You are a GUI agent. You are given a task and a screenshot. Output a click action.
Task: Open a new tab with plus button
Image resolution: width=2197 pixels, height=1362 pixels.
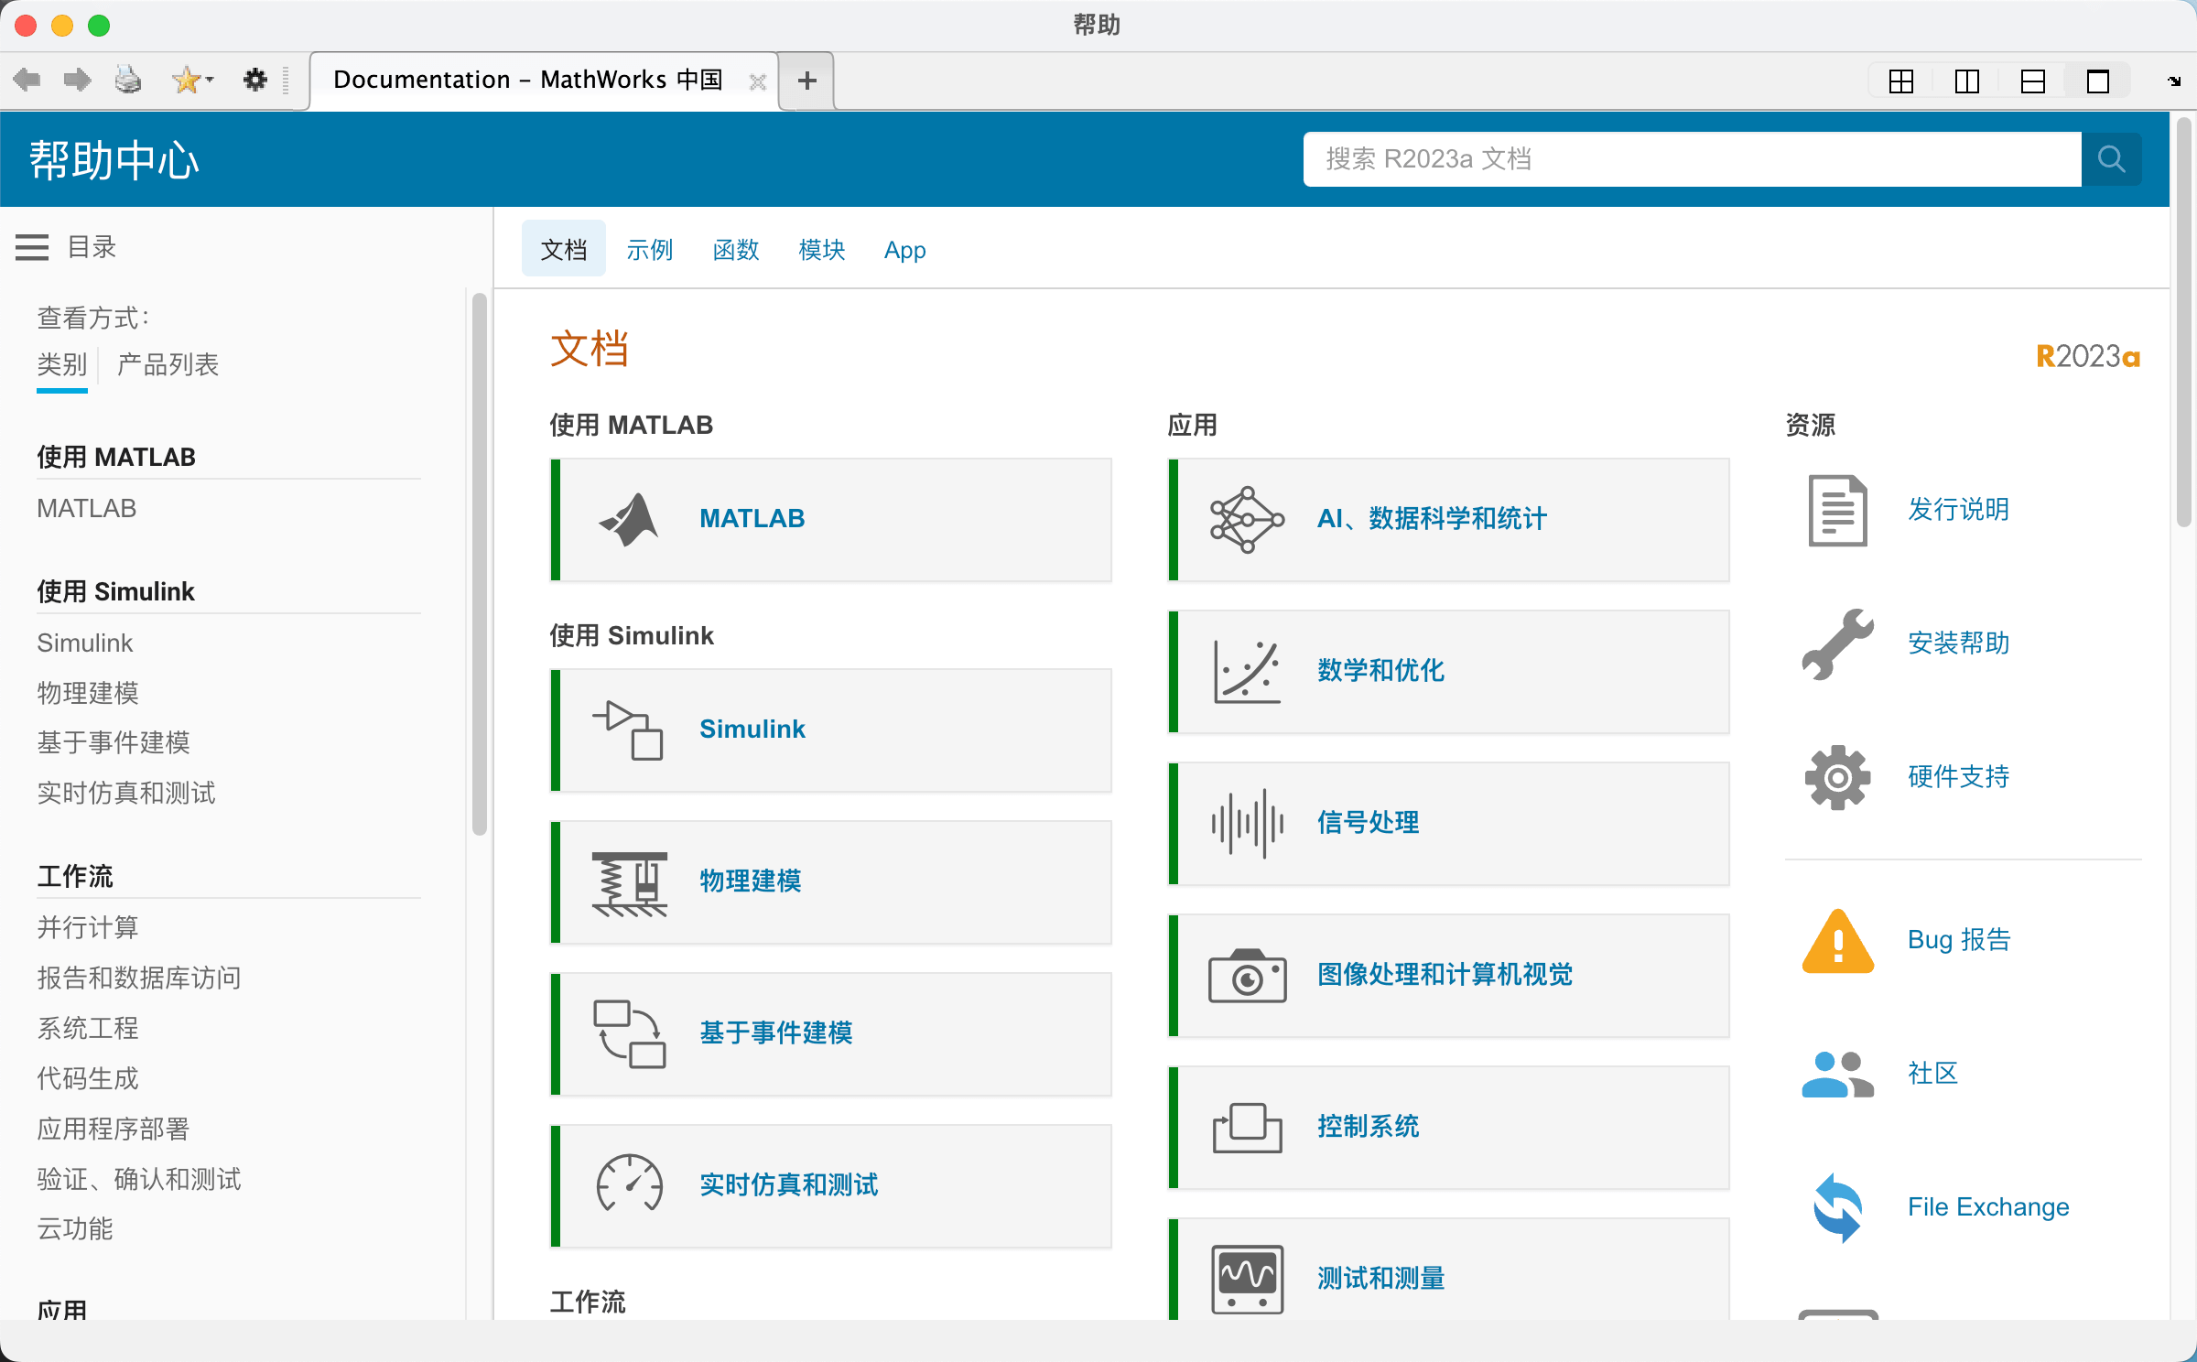[x=806, y=81]
